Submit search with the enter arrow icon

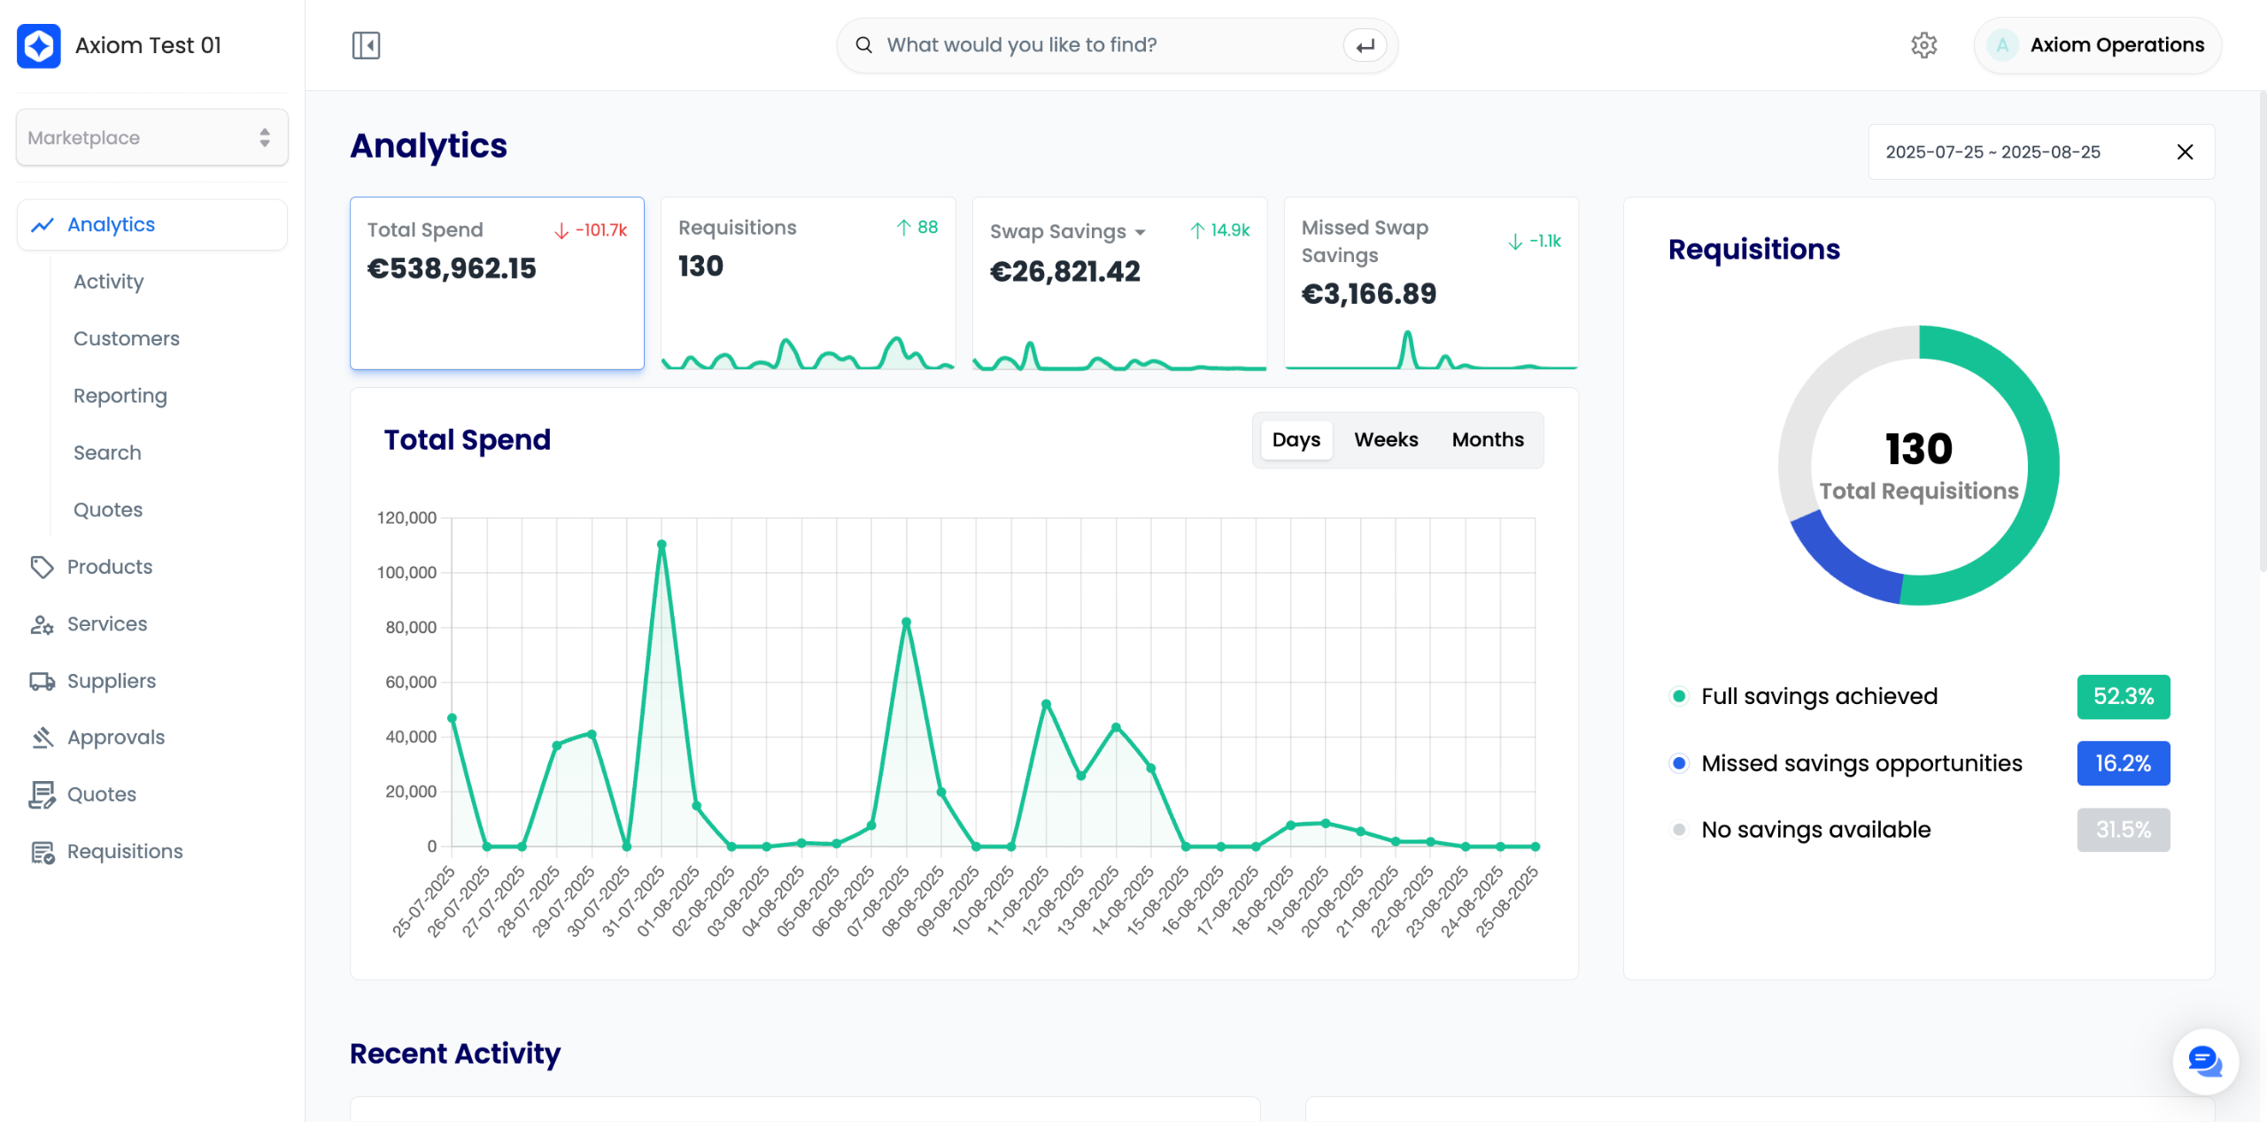point(1365,45)
